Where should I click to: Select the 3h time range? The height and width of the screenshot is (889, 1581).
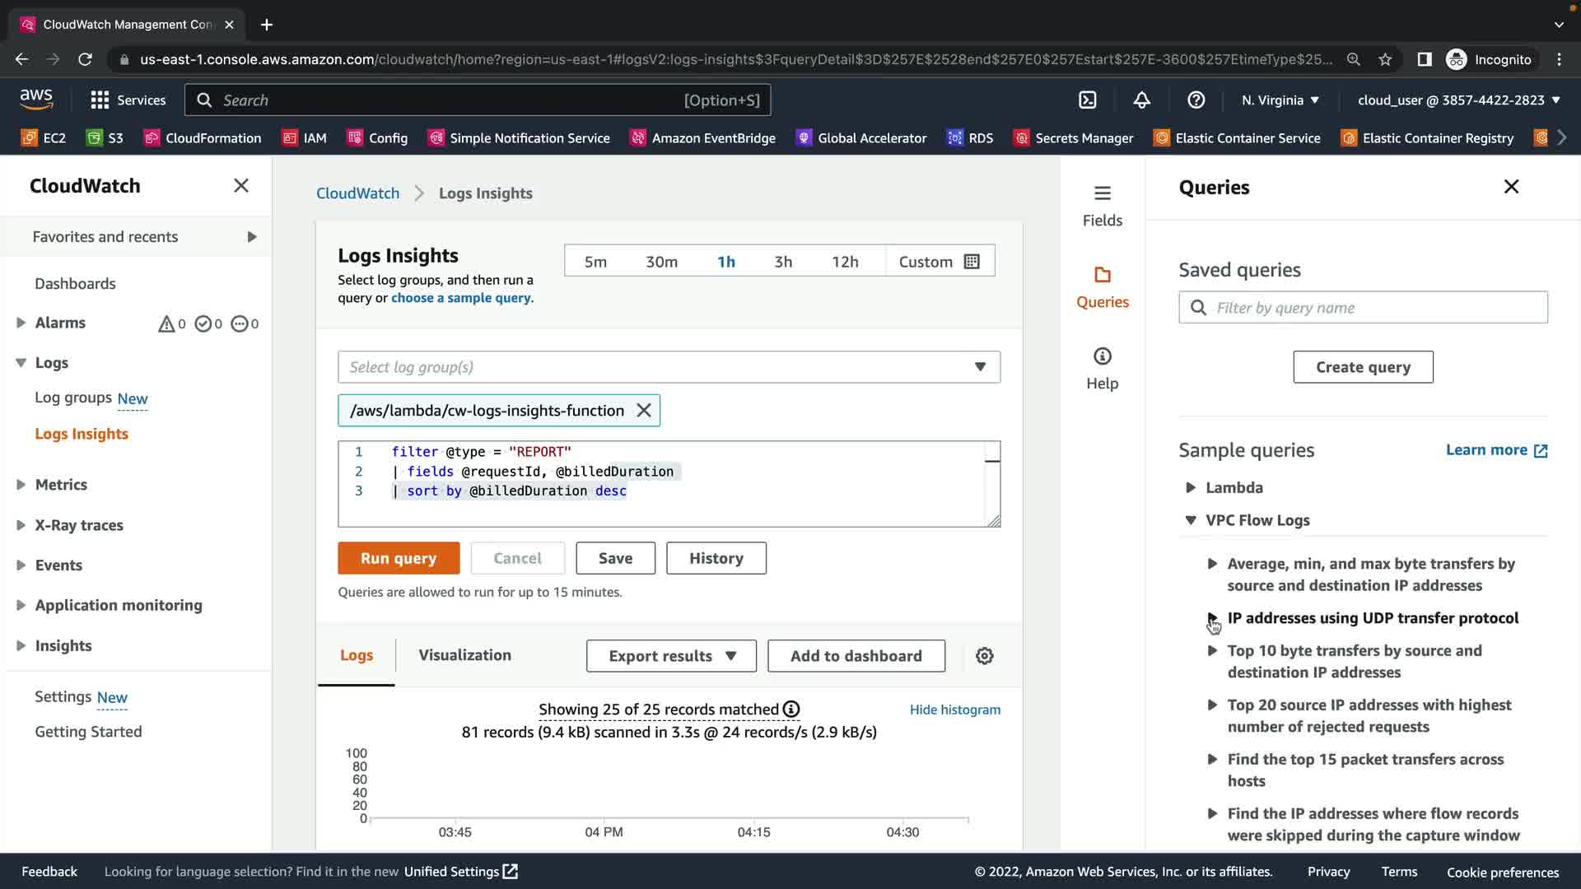(x=782, y=262)
